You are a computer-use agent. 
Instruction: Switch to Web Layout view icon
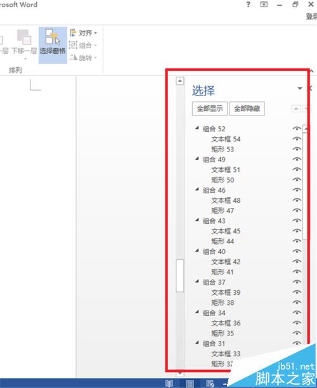[x=210, y=384]
